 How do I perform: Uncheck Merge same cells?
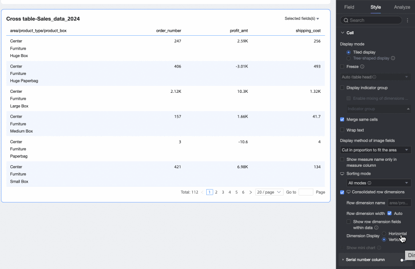tap(342, 120)
